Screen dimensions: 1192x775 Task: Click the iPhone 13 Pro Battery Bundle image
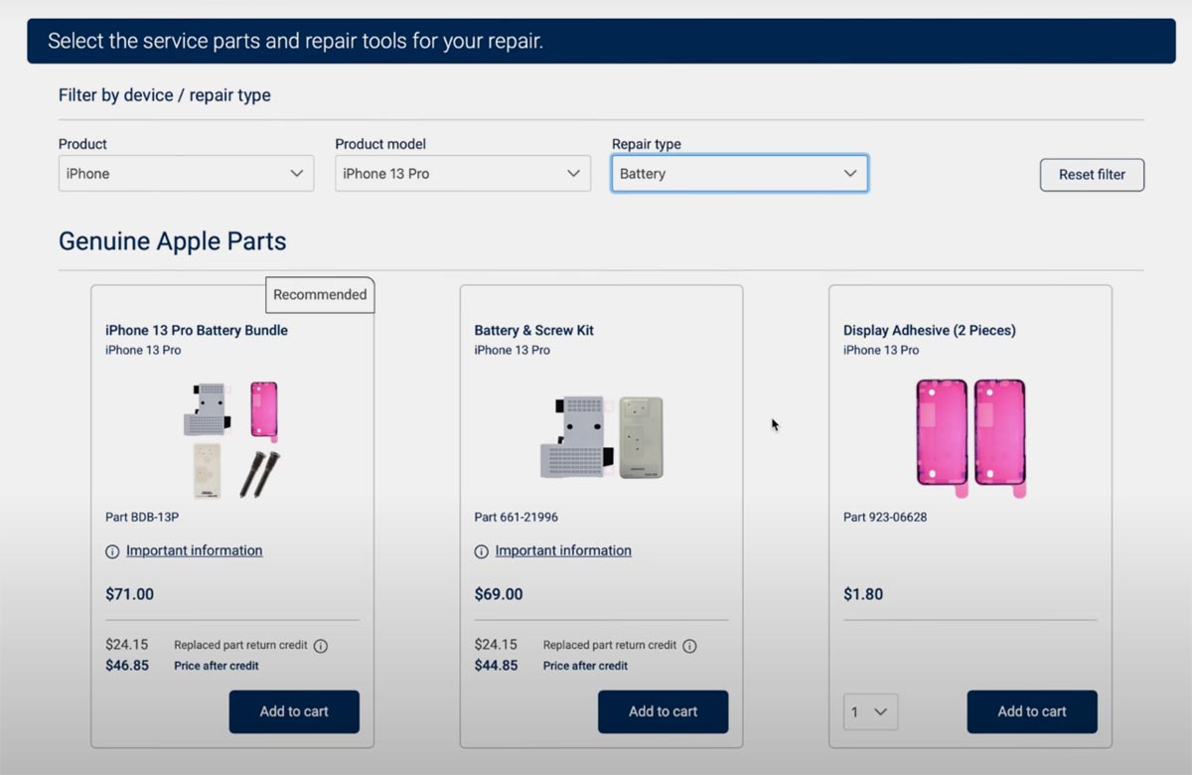231,438
